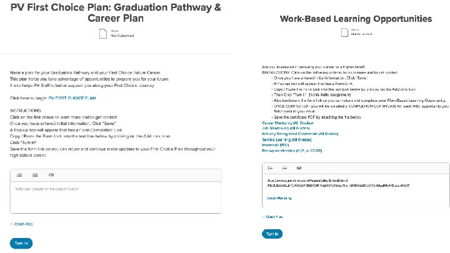Click Attach Files under the right answer box
The height and width of the screenshot is (253, 450).
[x=272, y=217]
